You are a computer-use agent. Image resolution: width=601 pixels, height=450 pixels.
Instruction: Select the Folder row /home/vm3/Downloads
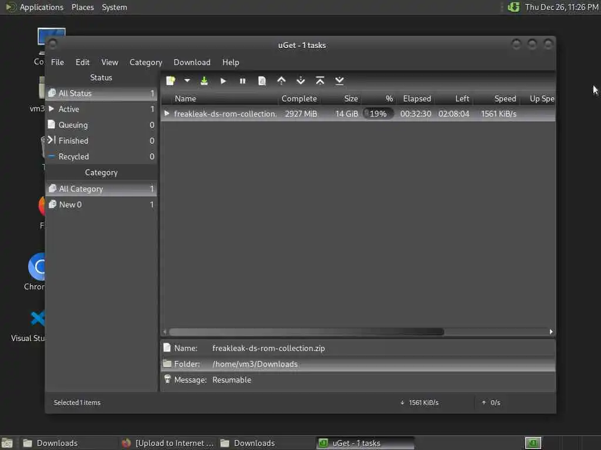[358, 364]
